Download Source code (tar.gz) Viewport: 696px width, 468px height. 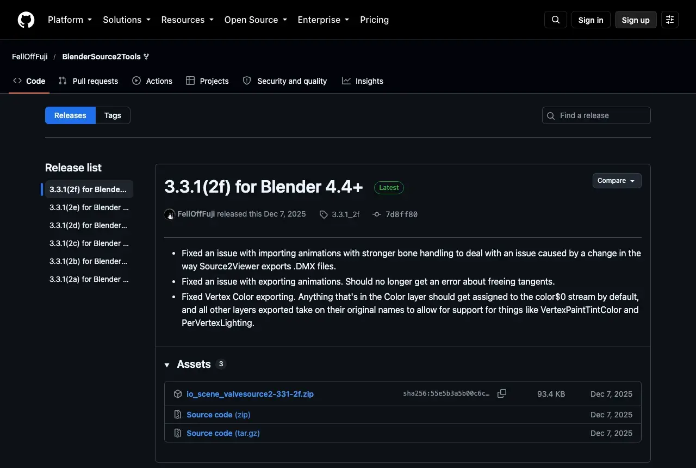pyautogui.click(x=223, y=433)
